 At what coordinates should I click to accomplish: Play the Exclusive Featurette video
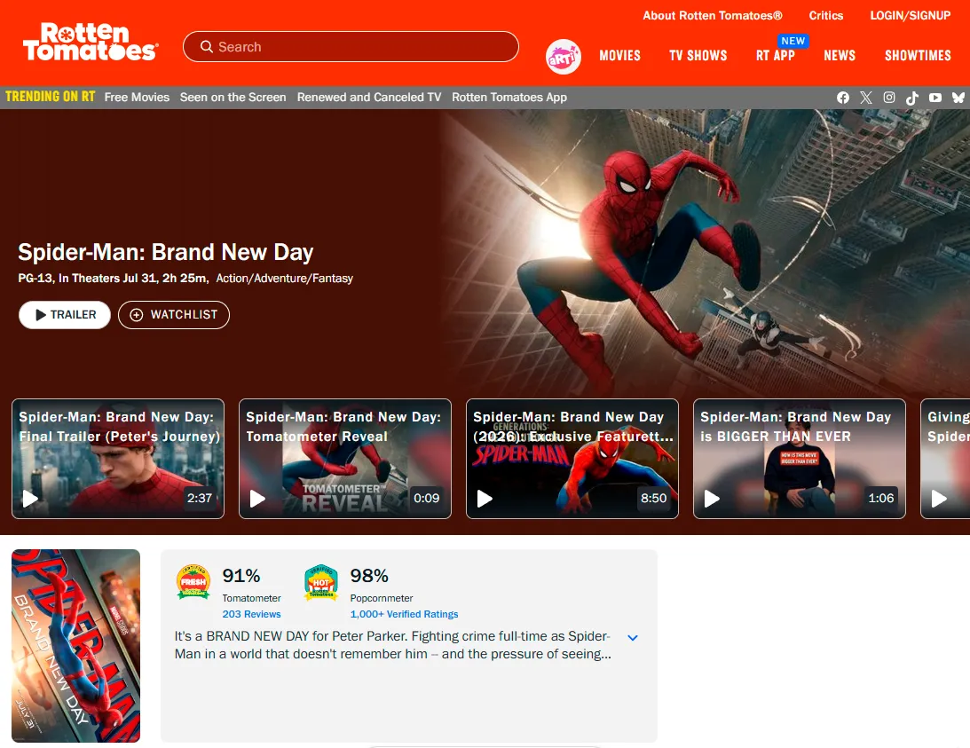(x=485, y=498)
